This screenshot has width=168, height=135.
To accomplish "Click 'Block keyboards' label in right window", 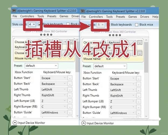I will tap(121, 25).
